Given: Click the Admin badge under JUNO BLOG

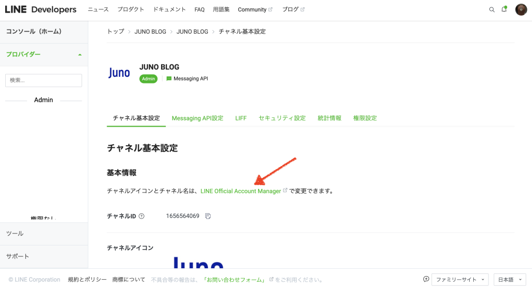Looking at the screenshot, I should click(x=148, y=78).
